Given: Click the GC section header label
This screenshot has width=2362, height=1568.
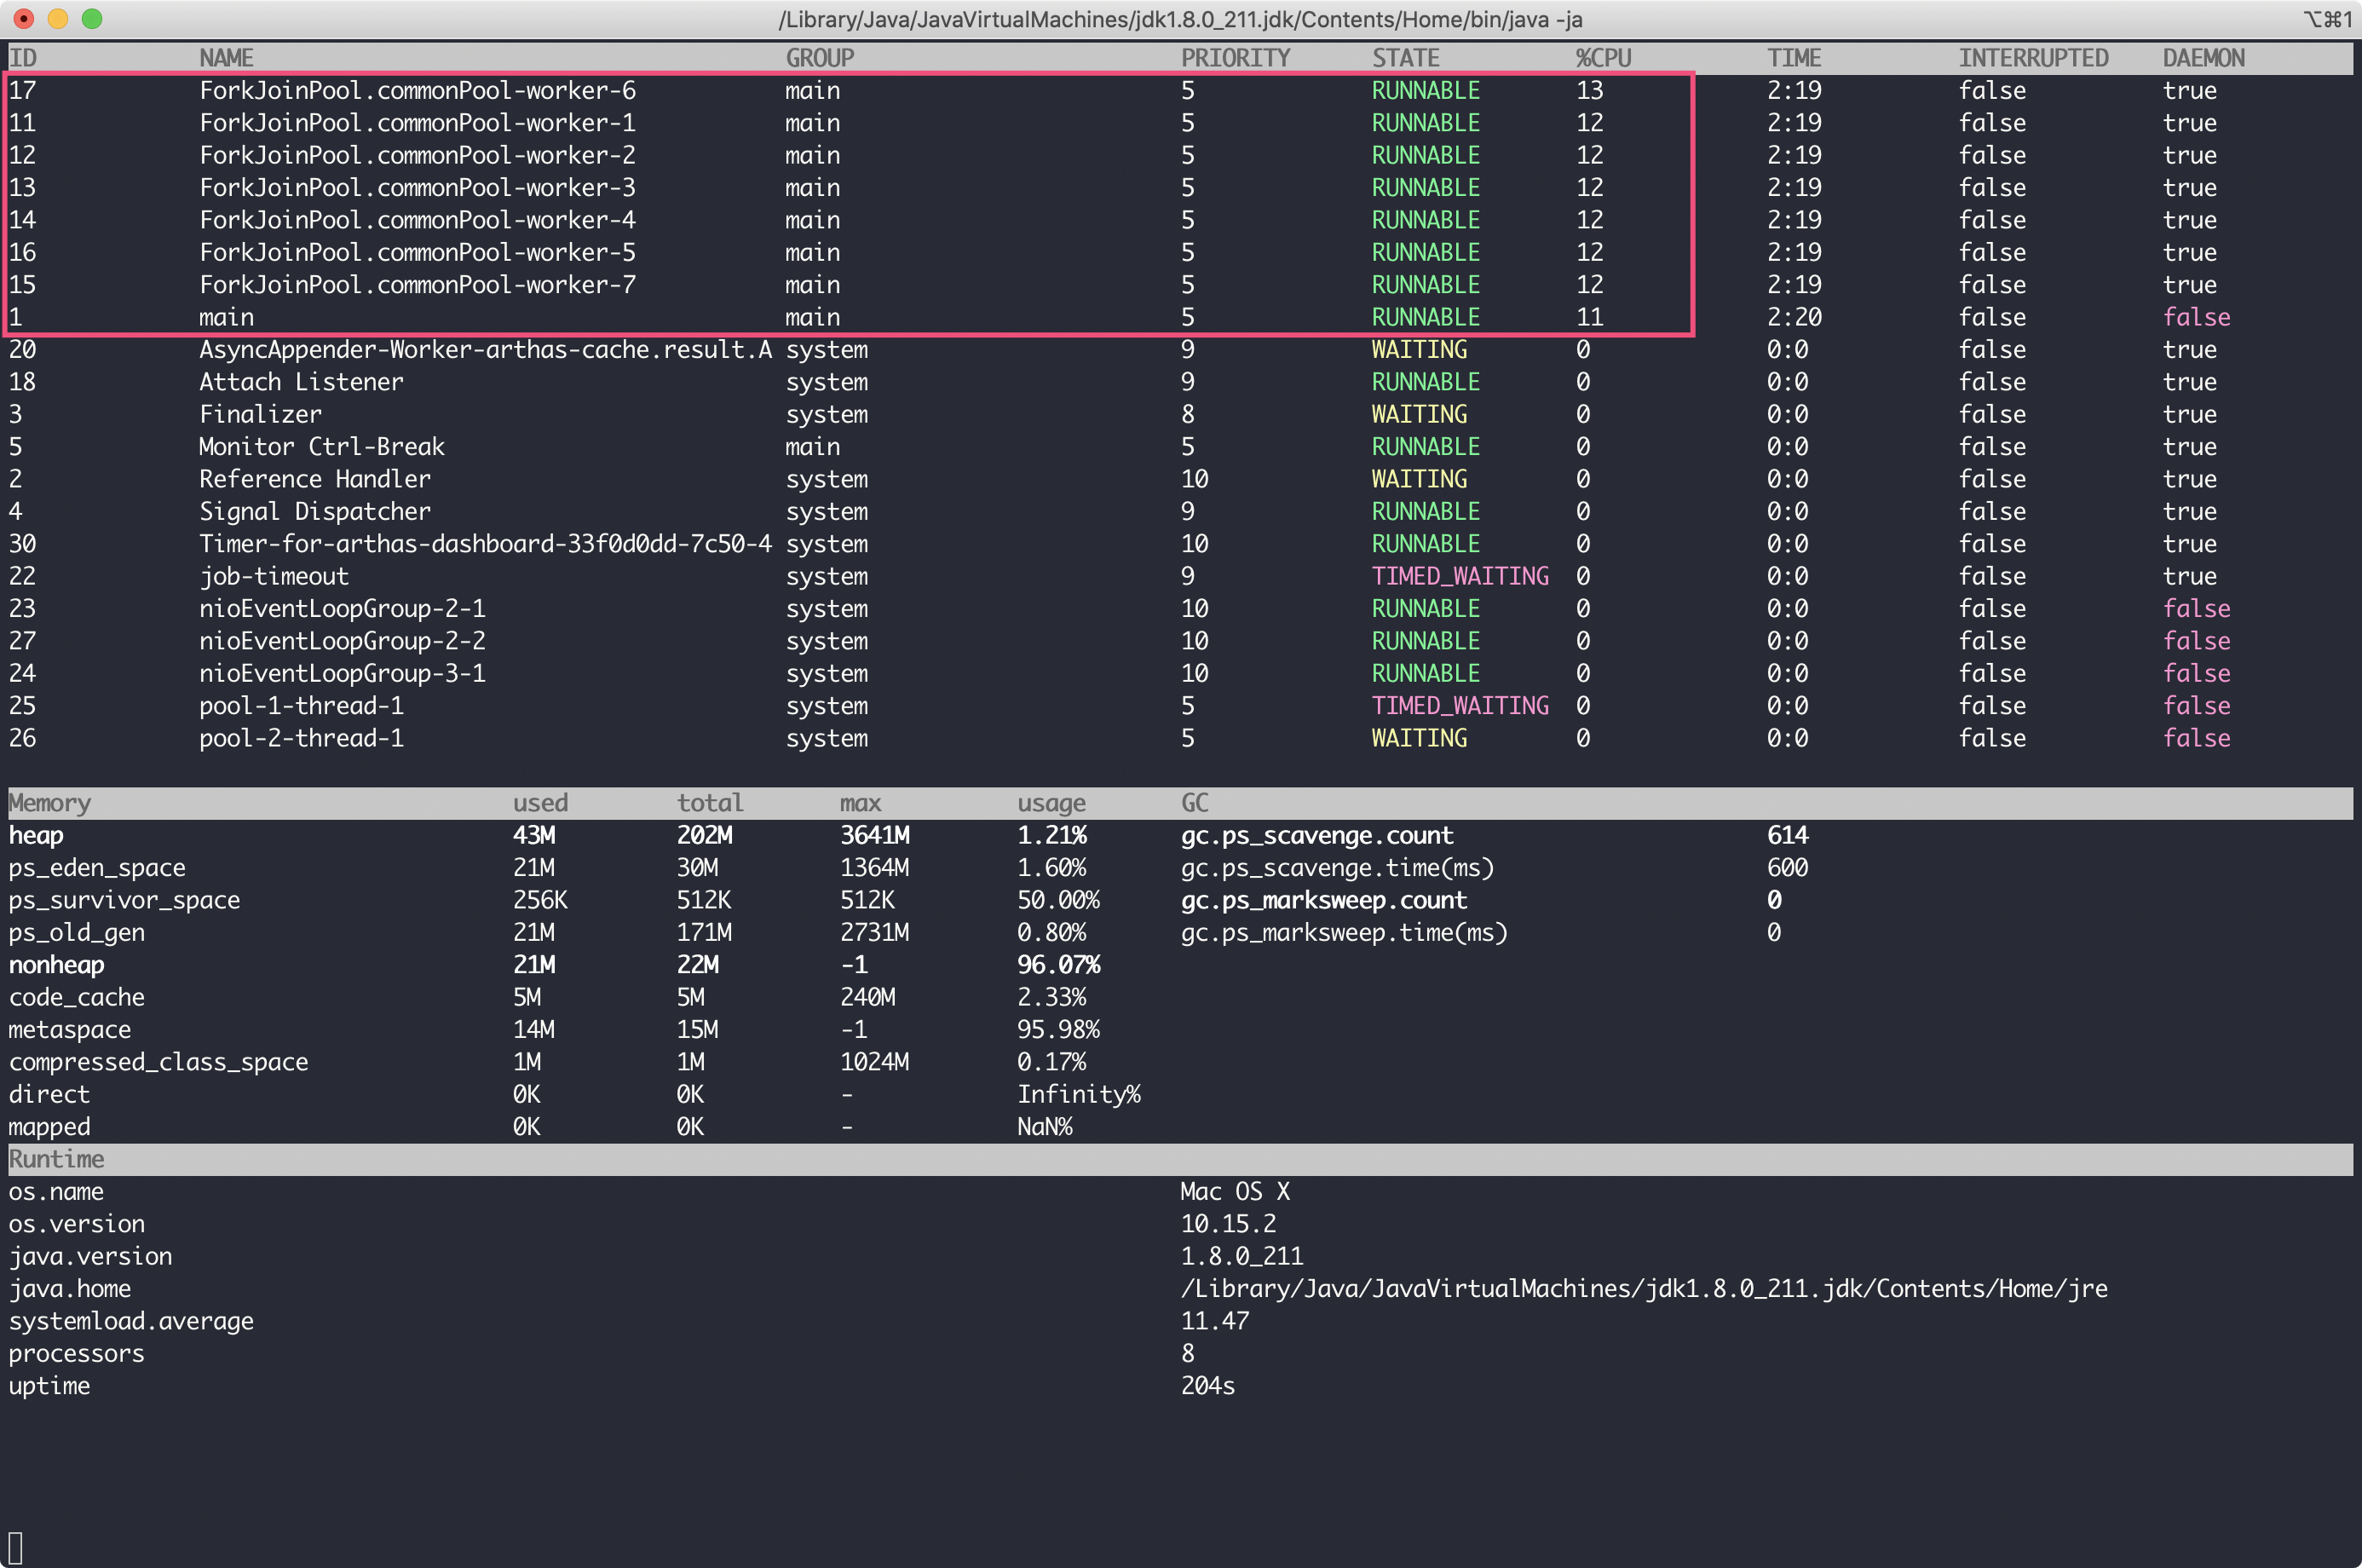Looking at the screenshot, I should click(x=1194, y=803).
